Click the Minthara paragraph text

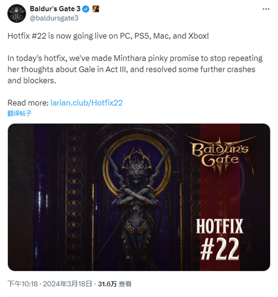coord(135,70)
